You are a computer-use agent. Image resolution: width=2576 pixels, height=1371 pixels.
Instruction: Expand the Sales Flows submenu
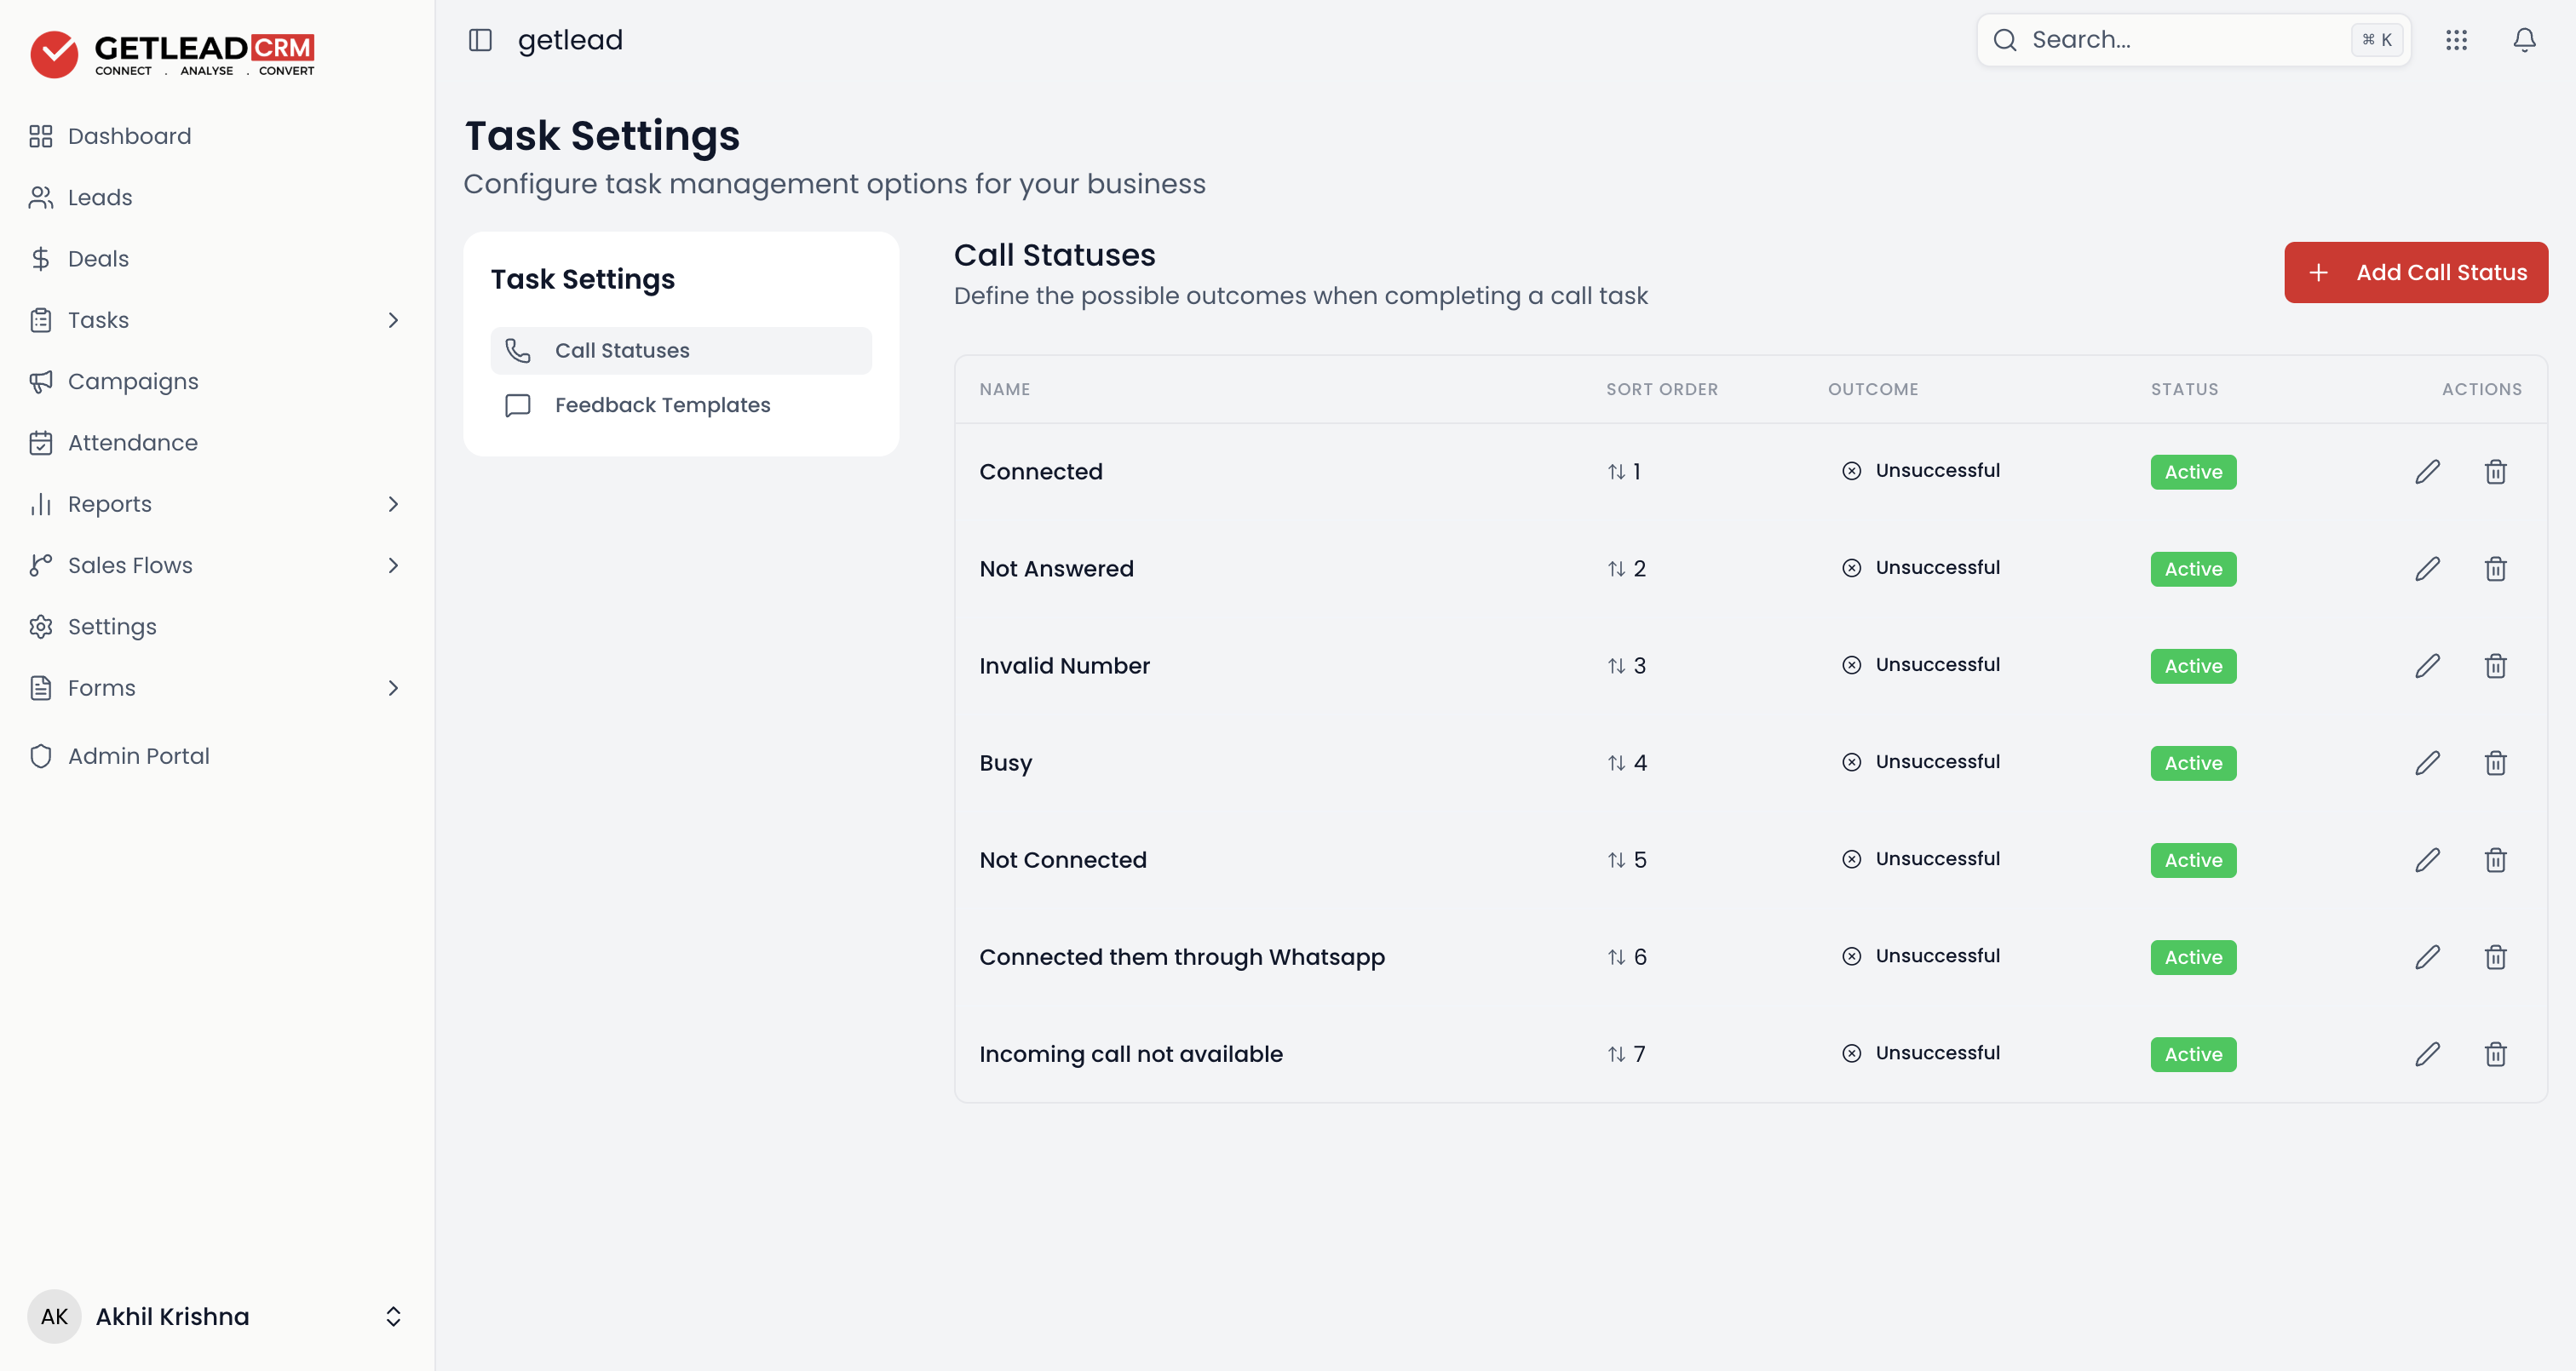click(x=393, y=565)
